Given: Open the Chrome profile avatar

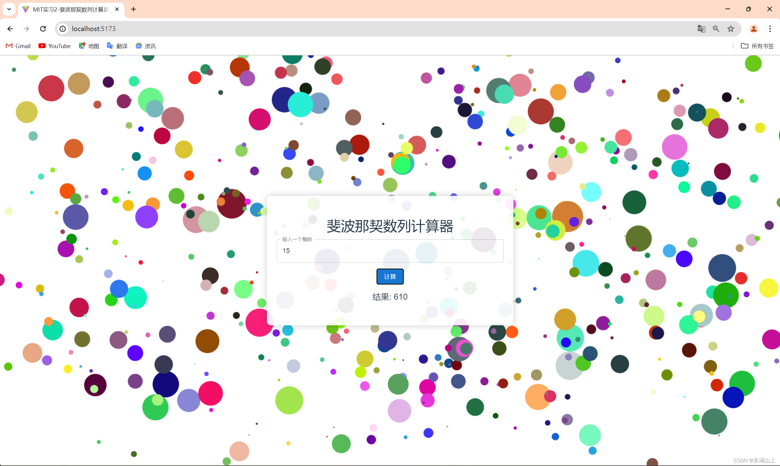Looking at the screenshot, I should pos(753,29).
